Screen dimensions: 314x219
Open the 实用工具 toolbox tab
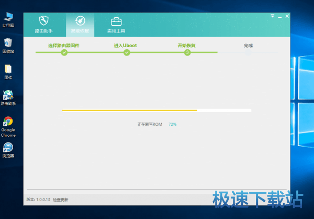pyautogui.click(x=116, y=25)
